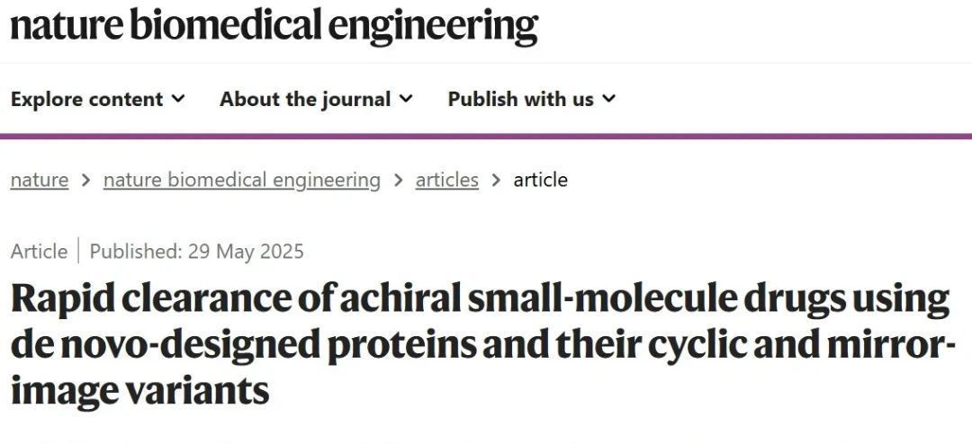Screen dimensions: 972x444
Task: Click the image variants line of the title
Action: point(140,391)
